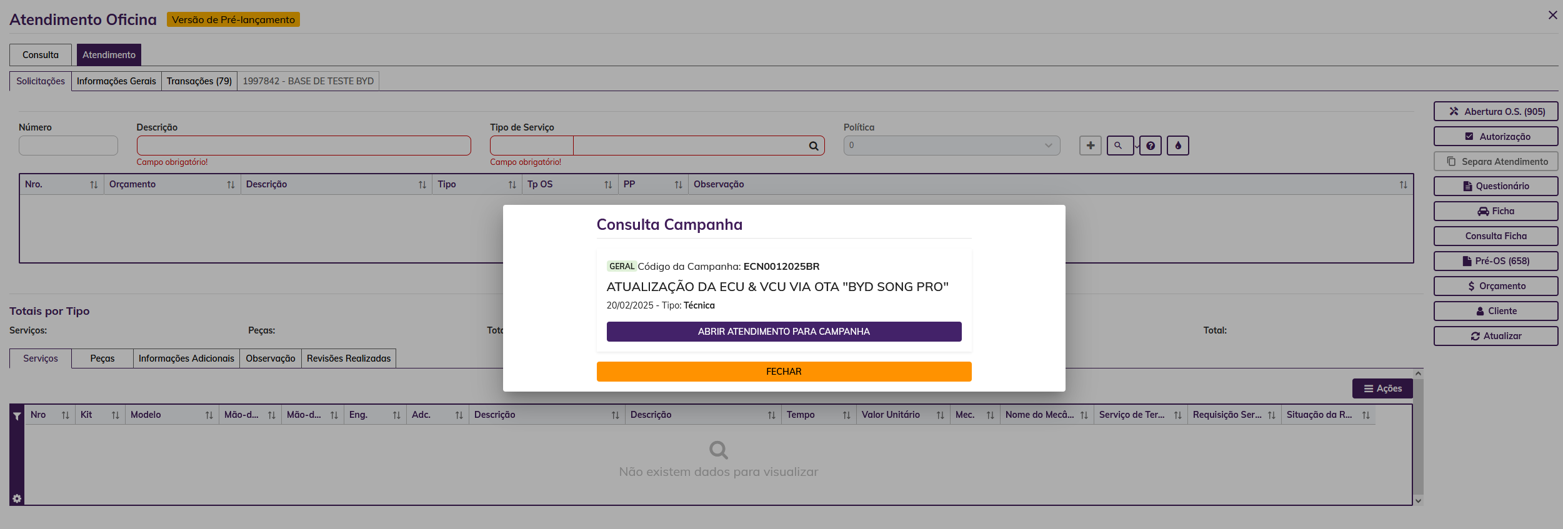Click the Consulta Ficha button

[1496, 236]
